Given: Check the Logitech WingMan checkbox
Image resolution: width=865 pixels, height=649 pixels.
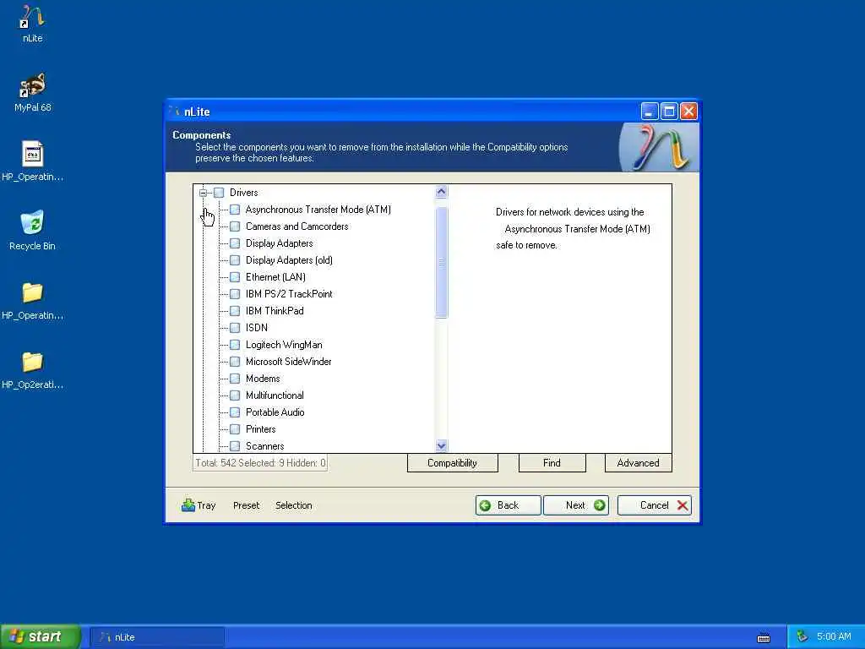Looking at the screenshot, I should click(235, 345).
